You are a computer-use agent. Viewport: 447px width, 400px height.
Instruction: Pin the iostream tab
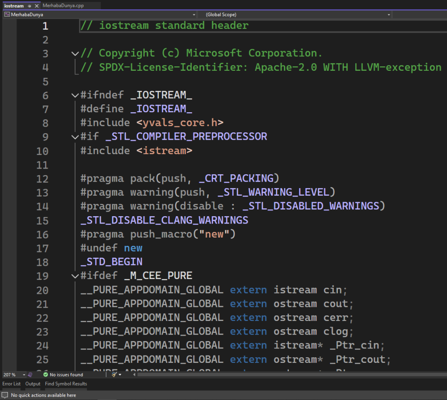tap(30, 6)
